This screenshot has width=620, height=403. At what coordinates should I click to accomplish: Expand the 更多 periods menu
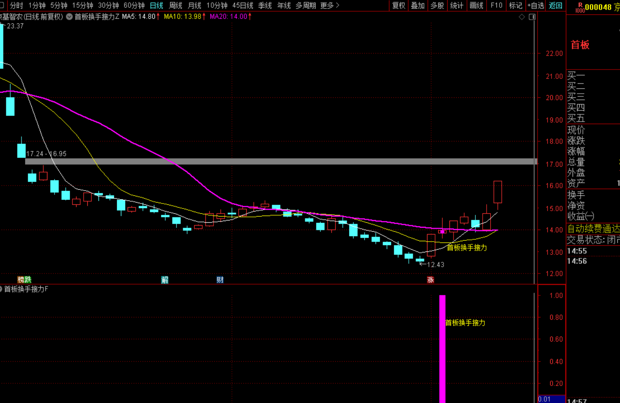tap(330, 5)
